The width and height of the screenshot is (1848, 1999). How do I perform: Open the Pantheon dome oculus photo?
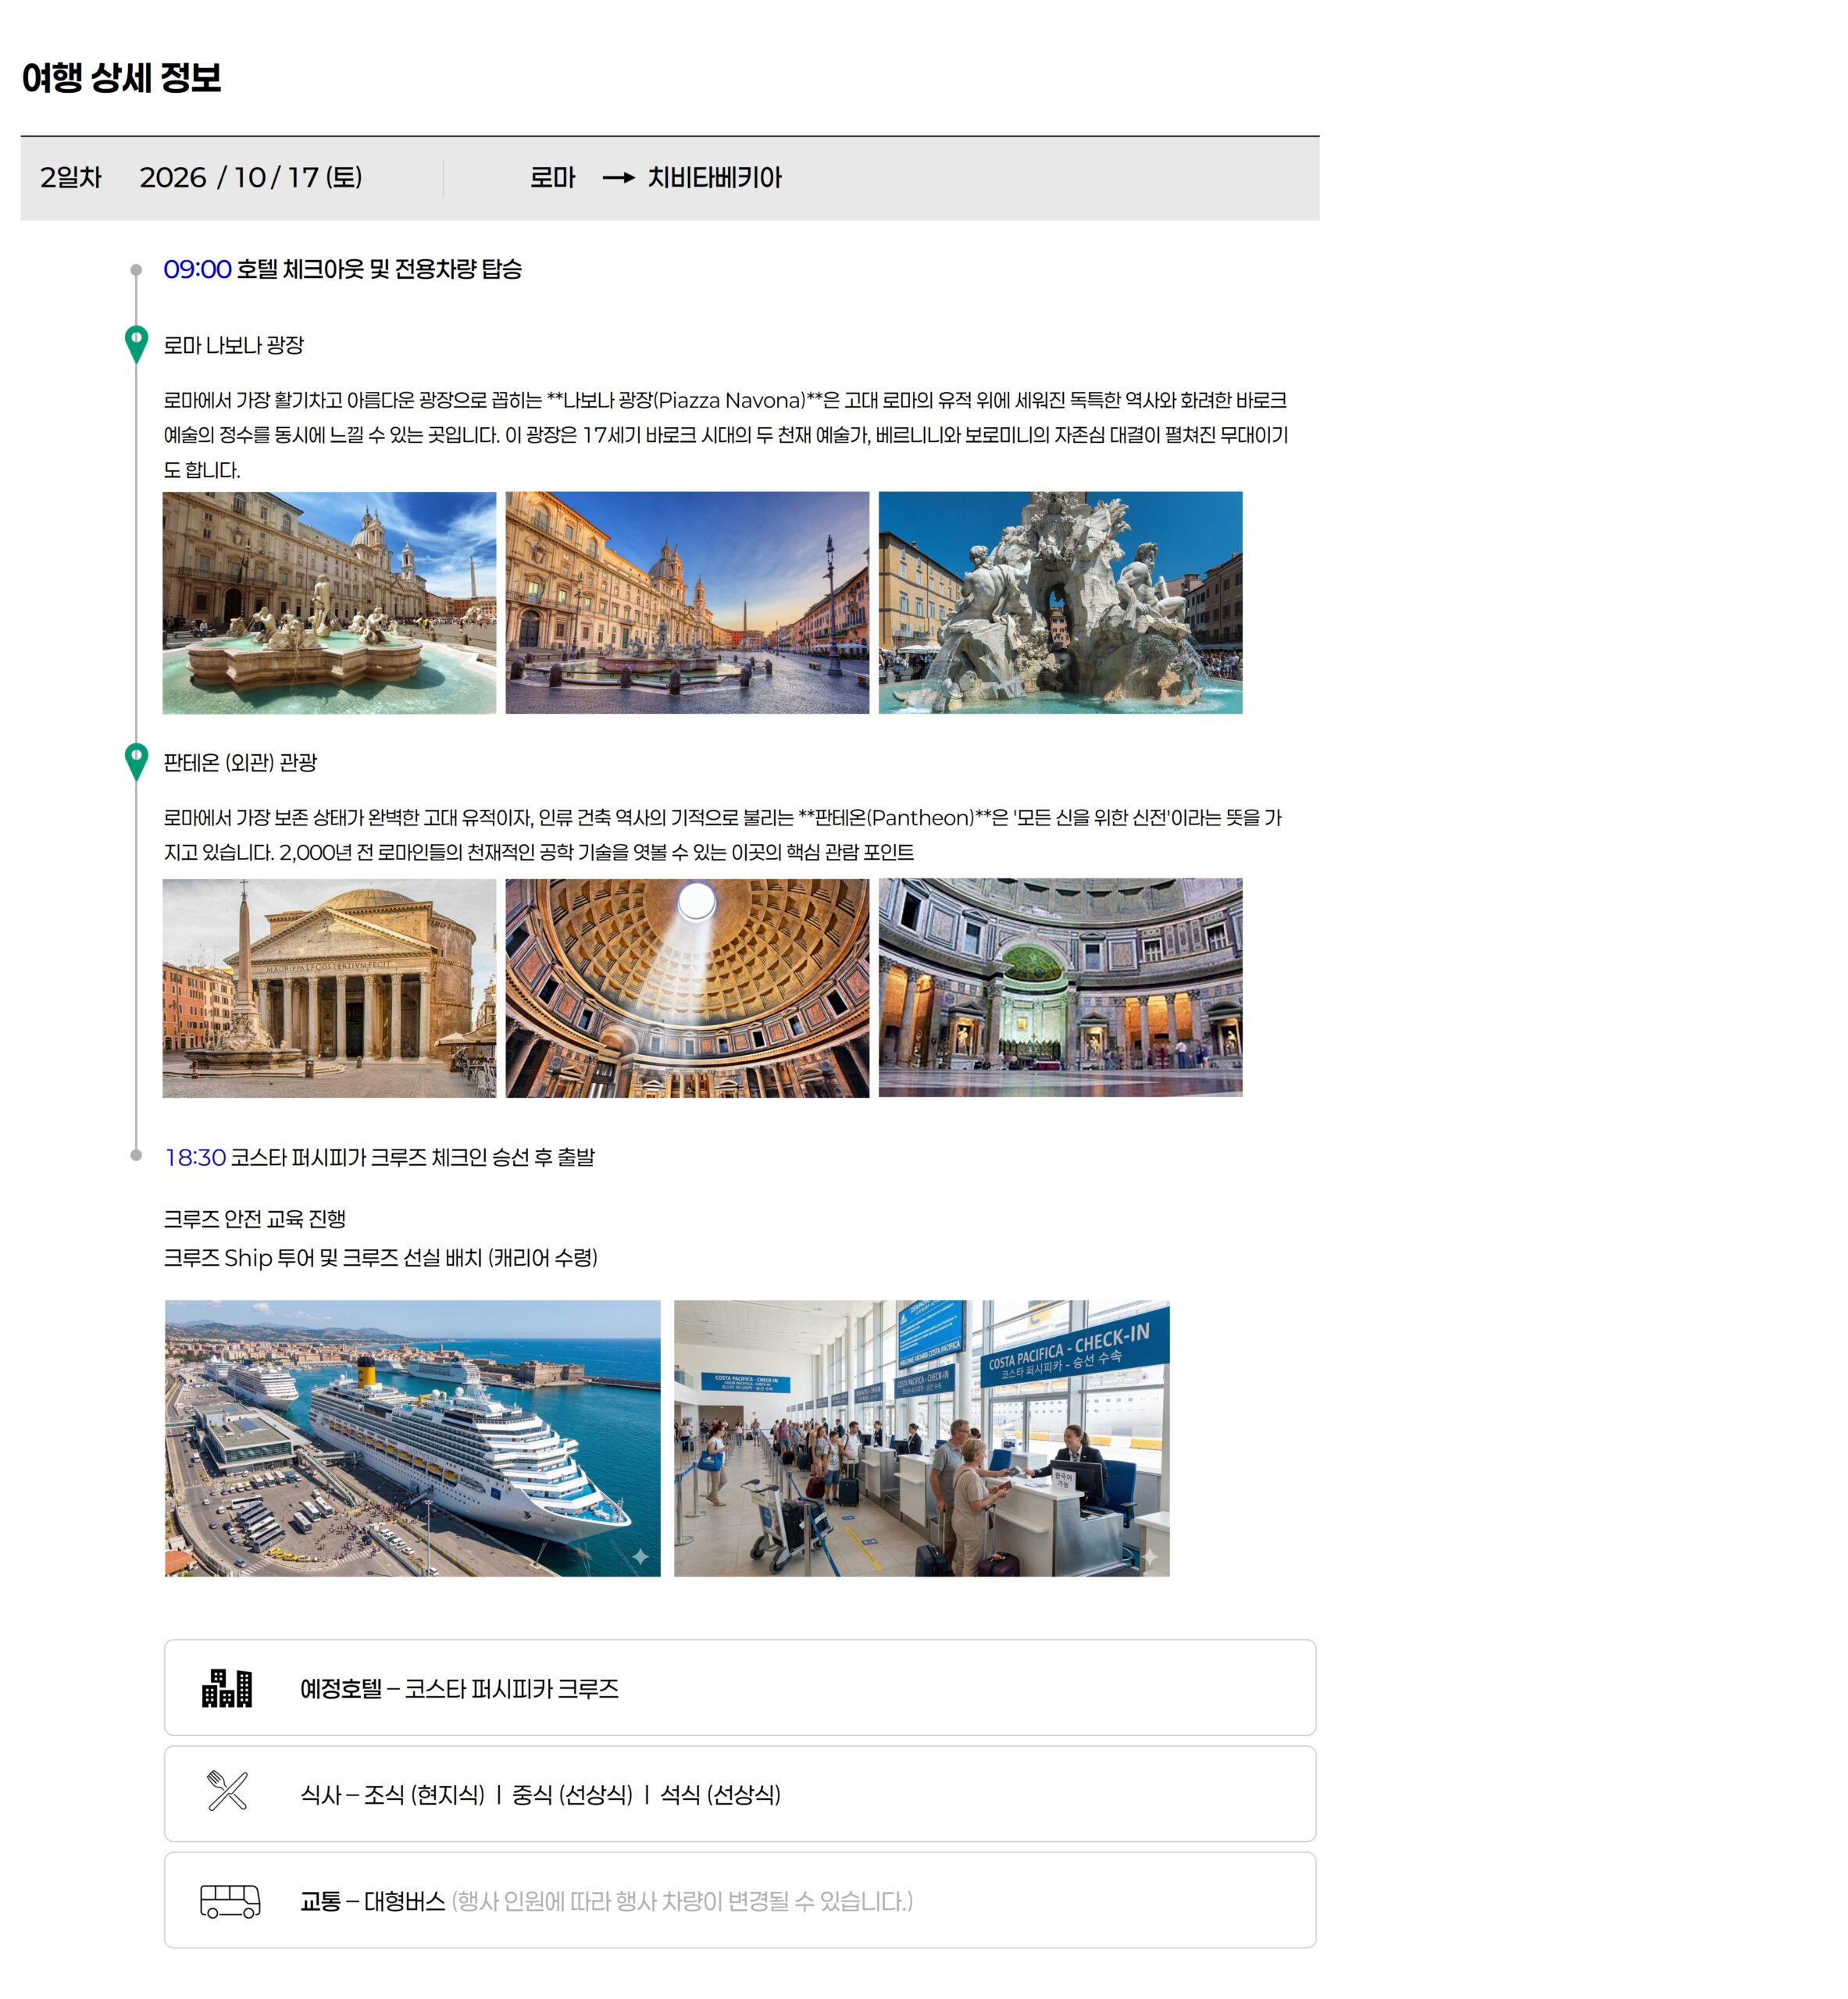tap(687, 988)
